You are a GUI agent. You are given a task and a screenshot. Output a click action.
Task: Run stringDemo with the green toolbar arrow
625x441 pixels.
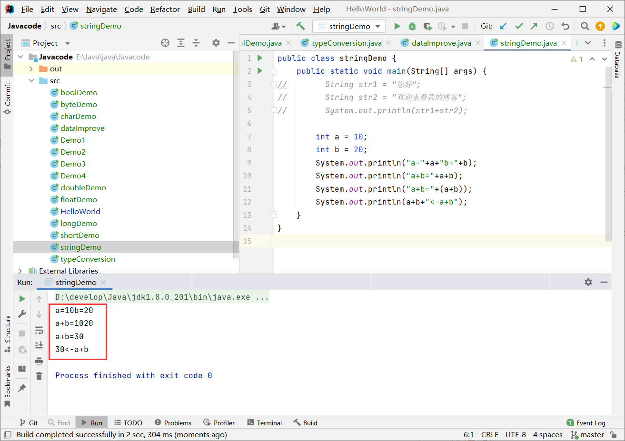coord(397,26)
